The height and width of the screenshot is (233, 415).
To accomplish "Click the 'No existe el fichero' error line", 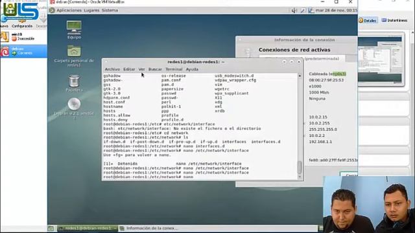I will pyautogui.click(x=182, y=128).
